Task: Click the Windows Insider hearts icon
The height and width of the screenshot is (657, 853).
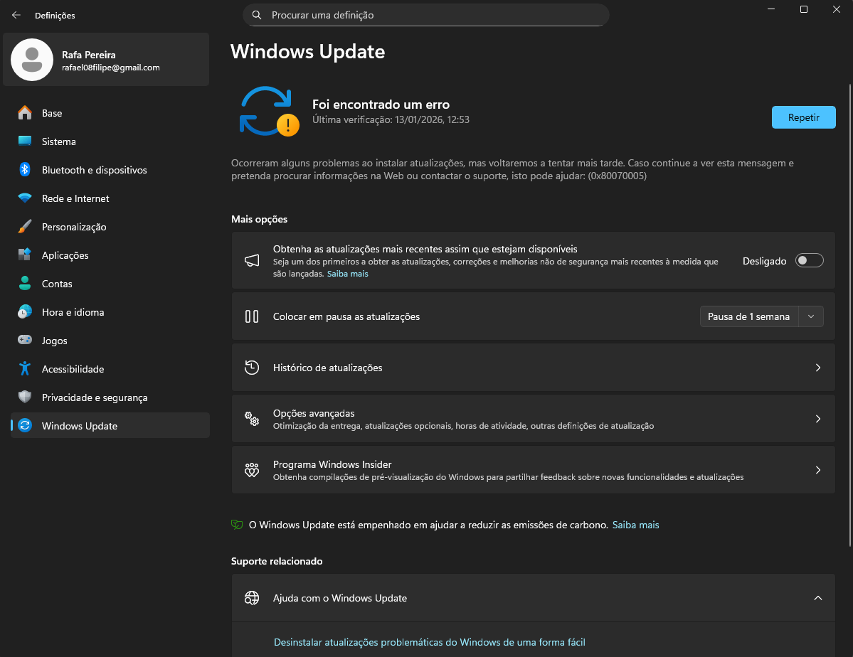Action: point(252,470)
